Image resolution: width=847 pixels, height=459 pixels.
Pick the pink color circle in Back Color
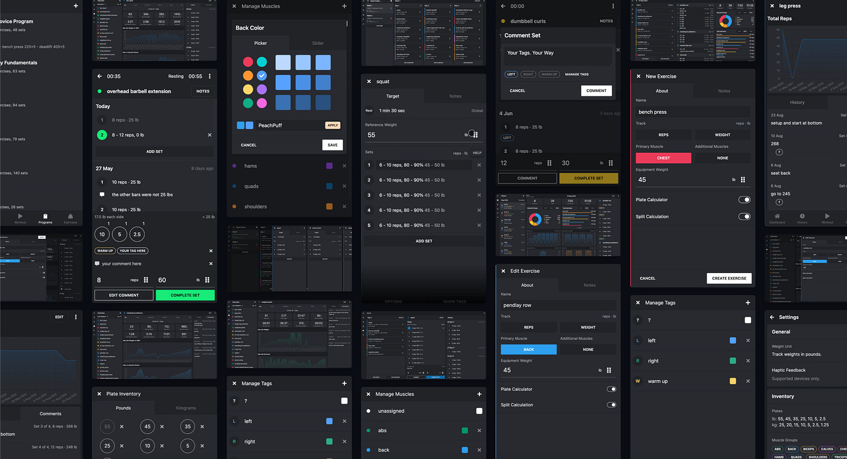262,103
